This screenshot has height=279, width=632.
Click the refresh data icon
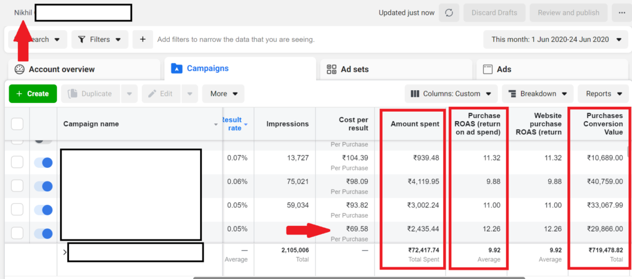[449, 13]
